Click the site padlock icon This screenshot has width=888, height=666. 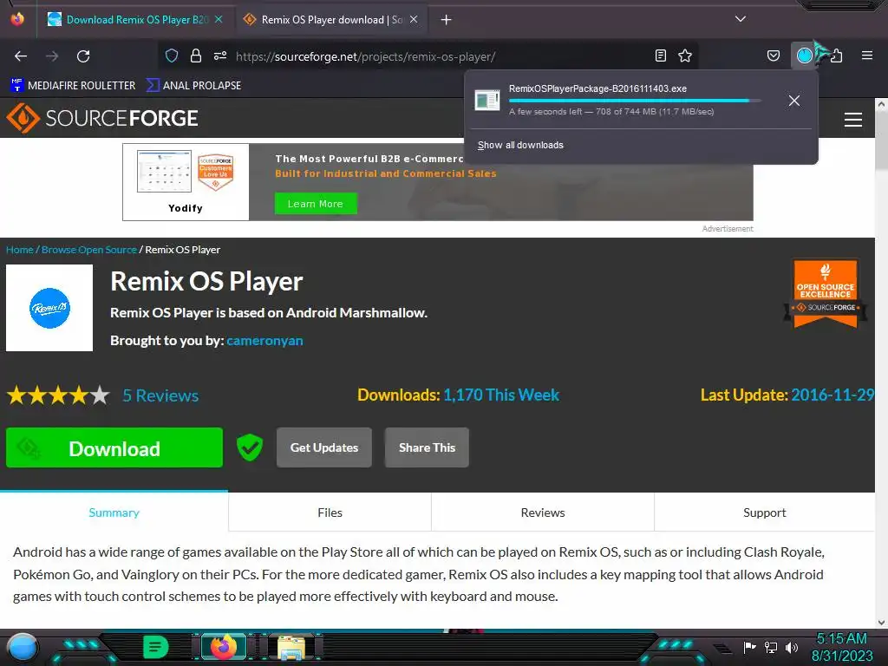coord(196,55)
